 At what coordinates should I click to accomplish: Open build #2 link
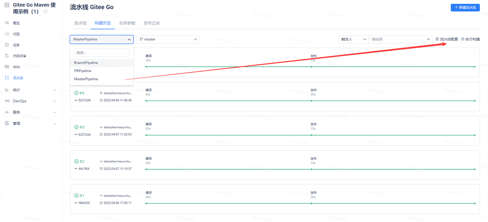(x=82, y=161)
